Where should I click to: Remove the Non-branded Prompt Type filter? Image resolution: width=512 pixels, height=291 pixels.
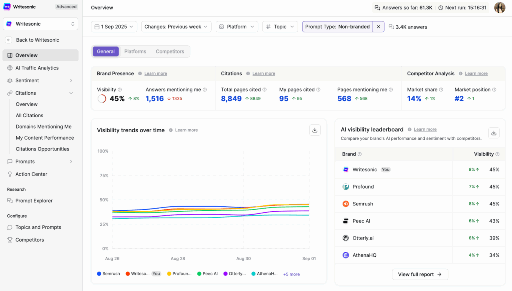click(x=377, y=26)
